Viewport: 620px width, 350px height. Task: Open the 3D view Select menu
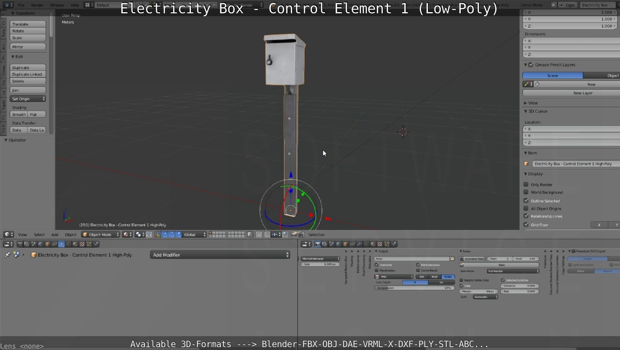click(x=39, y=235)
